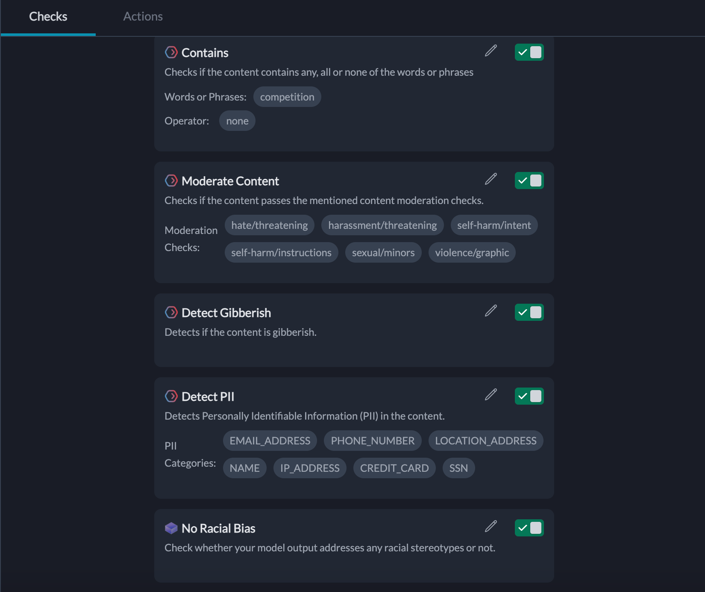Click the Detect PII hexagon icon
The width and height of the screenshot is (705, 592).
click(x=171, y=396)
